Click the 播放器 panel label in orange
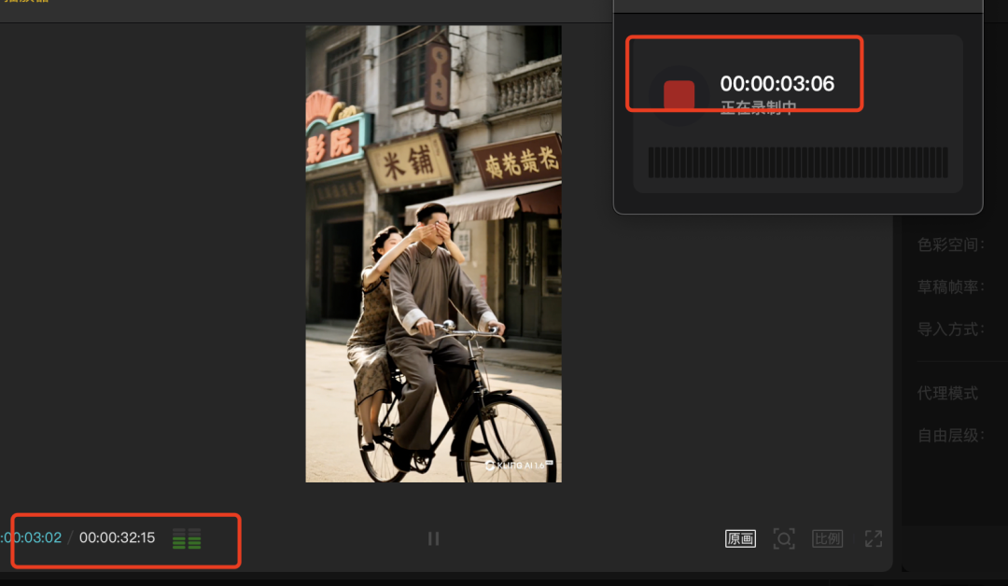The height and width of the screenshot is (586, 1008). click(x=28, y=4)
